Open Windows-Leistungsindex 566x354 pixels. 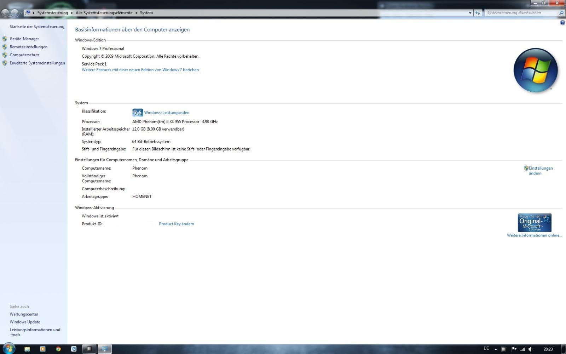coord(166,113)
